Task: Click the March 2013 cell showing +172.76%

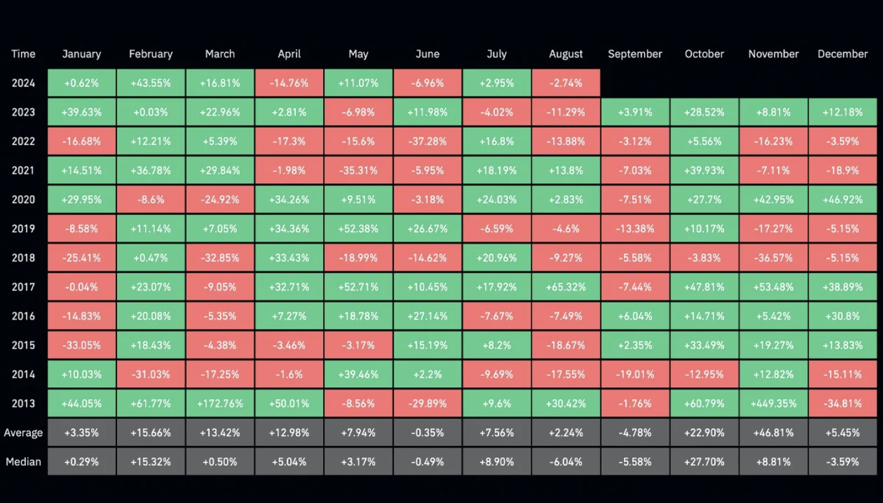Action: click(220, 403)
